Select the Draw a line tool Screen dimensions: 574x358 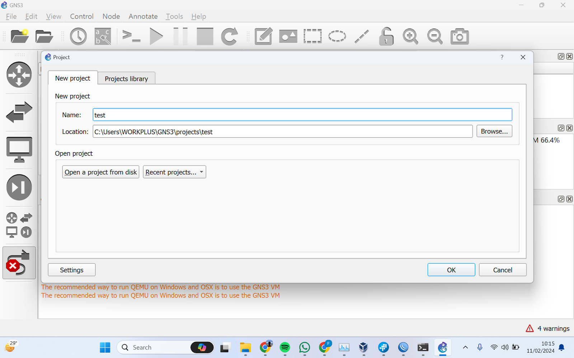coord(362,36)
